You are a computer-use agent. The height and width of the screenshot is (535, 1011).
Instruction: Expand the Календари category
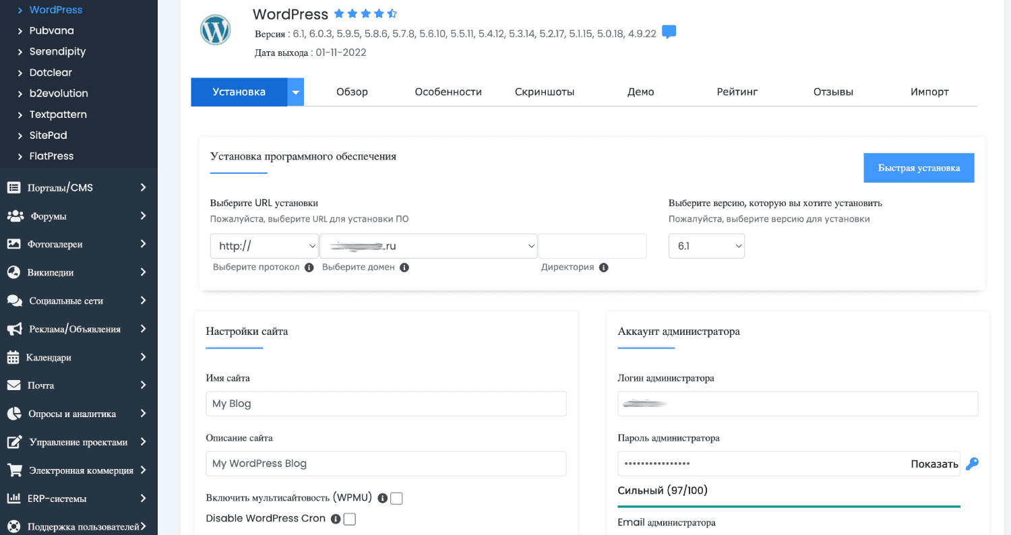click(x=143, y=357)
